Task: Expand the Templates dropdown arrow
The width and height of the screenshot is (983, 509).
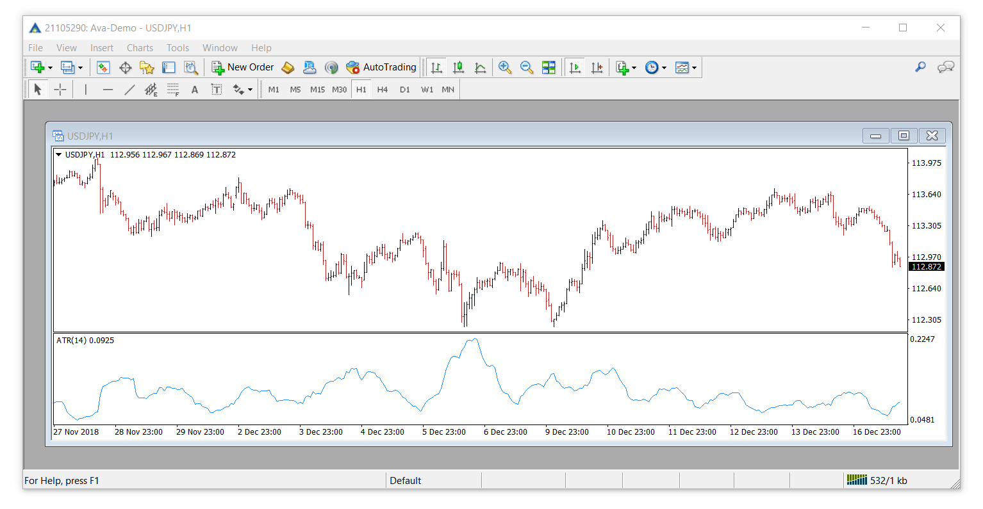Action: click(x=694, y=68)
